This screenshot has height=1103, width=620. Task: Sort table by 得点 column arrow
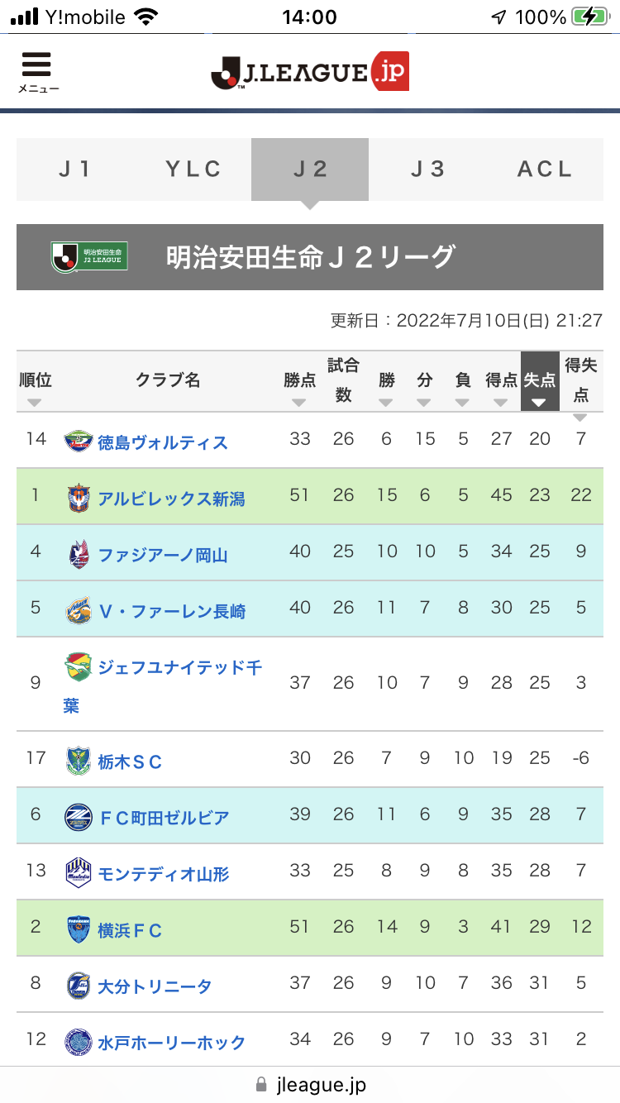point(501,402)
